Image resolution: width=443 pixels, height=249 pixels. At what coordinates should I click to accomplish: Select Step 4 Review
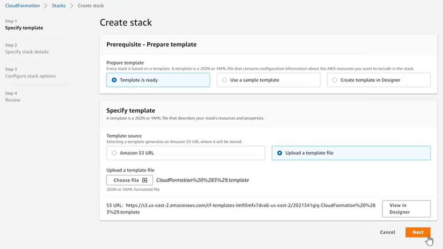(13, 96)
